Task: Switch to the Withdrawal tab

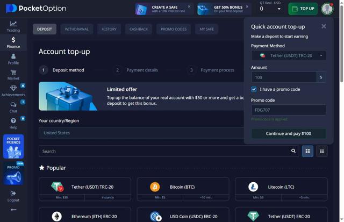Action: click(76, 29)
